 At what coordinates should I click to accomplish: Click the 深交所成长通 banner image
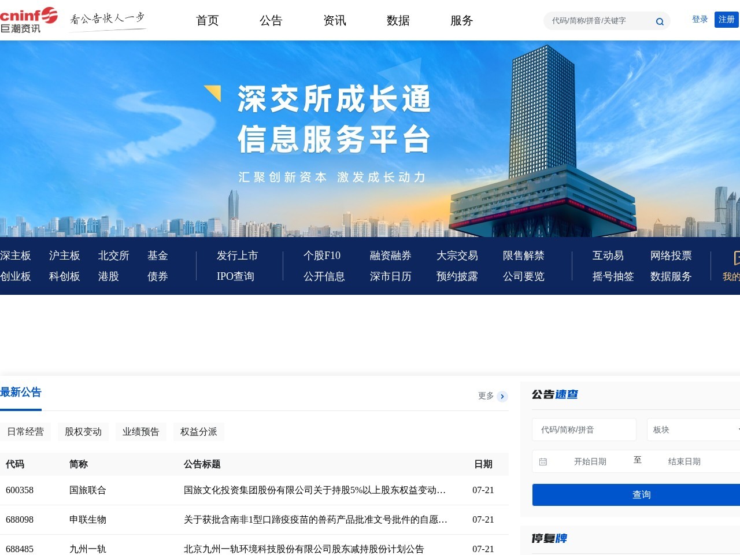click(x=370, y=139)
